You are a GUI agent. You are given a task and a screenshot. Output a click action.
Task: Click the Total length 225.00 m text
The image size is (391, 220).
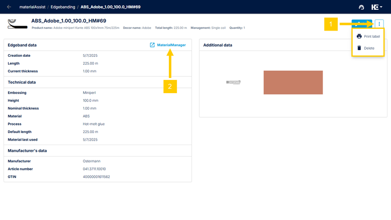pos(171,28)
